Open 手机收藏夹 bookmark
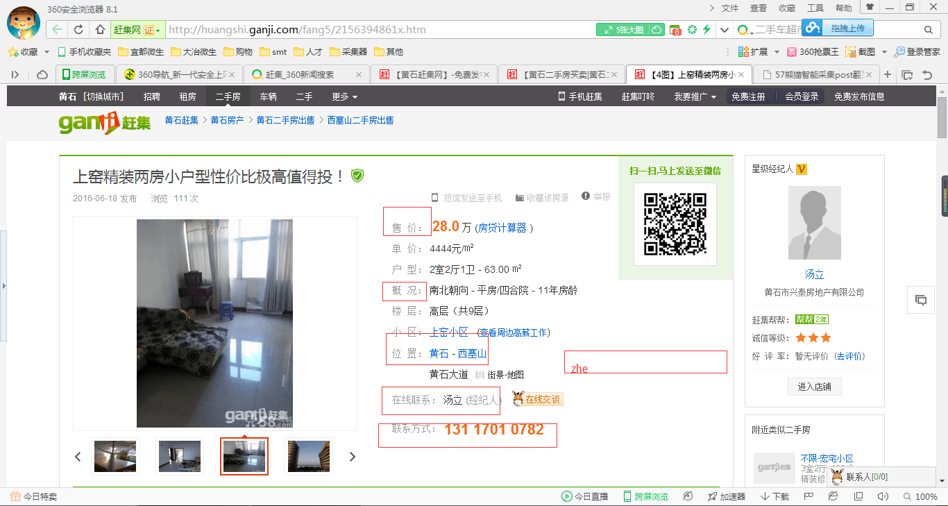Screen dimensions: 948x506 click(85, 52)
